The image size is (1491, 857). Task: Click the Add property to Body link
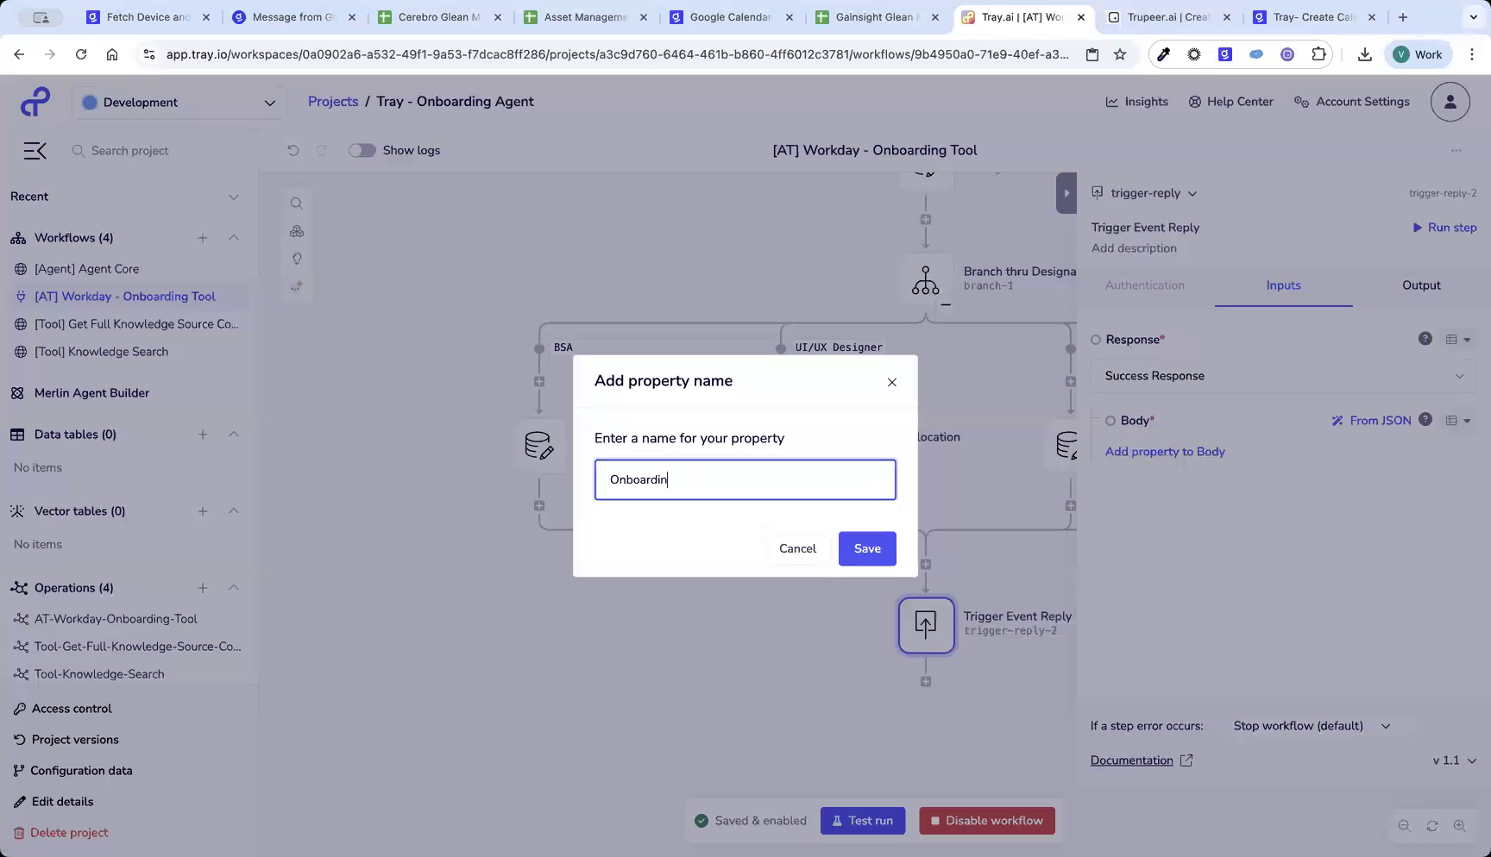pos(1165,451)
